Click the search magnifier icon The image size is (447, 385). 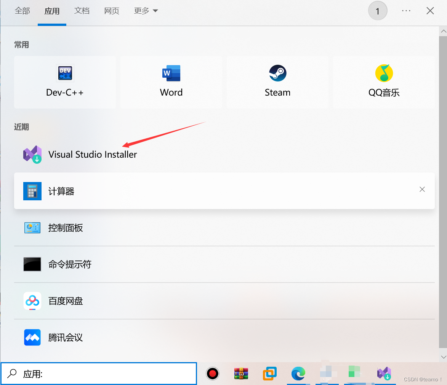[12, 373]
